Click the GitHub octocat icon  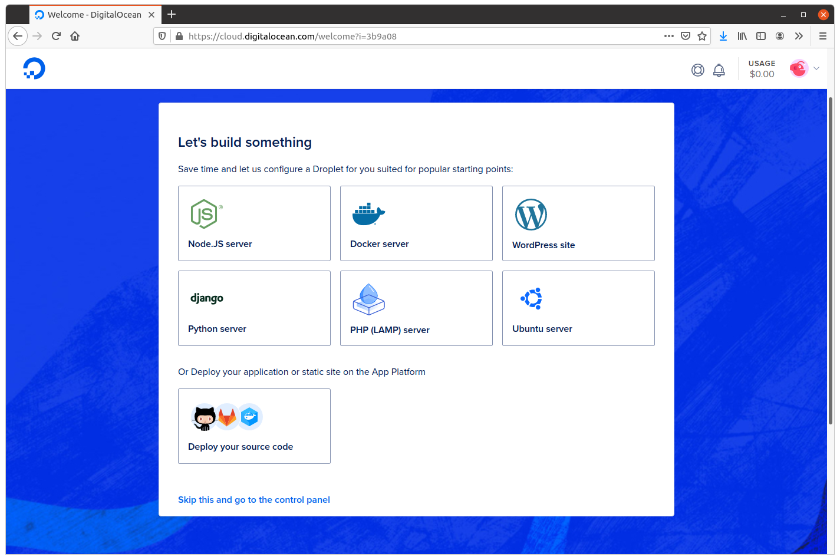coord(205,417)
